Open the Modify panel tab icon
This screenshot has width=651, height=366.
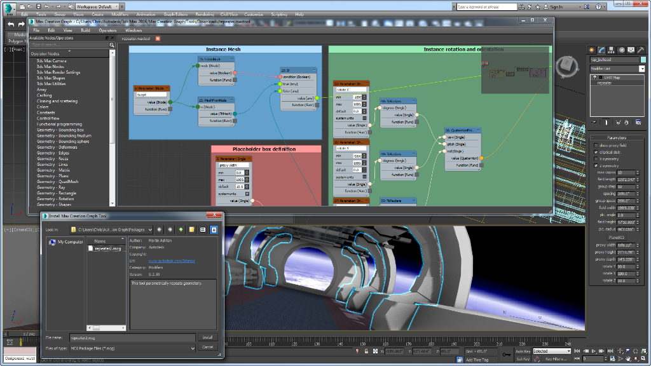point(601,50)
